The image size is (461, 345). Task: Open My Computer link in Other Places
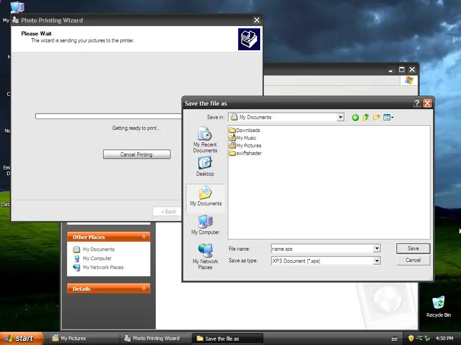93,258
